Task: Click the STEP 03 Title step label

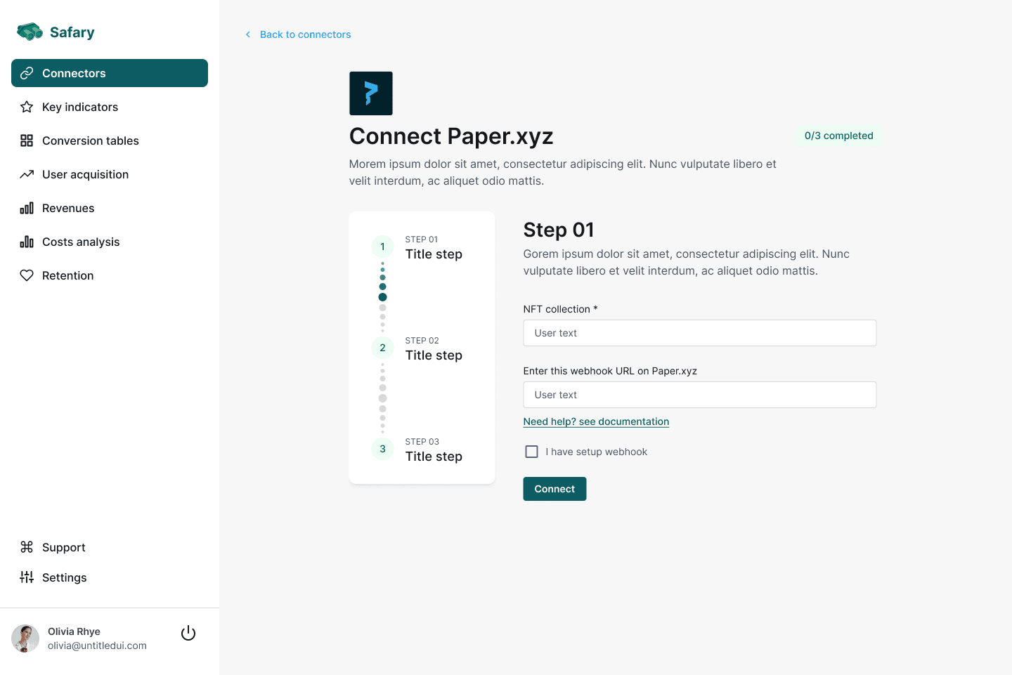Action: point(434,450)
